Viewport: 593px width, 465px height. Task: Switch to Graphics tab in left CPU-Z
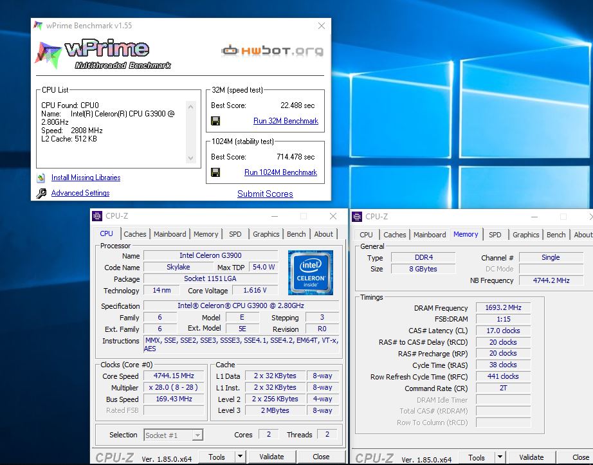click(x=266, y=234)
